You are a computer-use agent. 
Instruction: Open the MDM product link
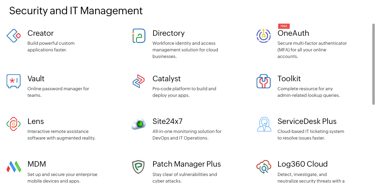pos(37,164)
